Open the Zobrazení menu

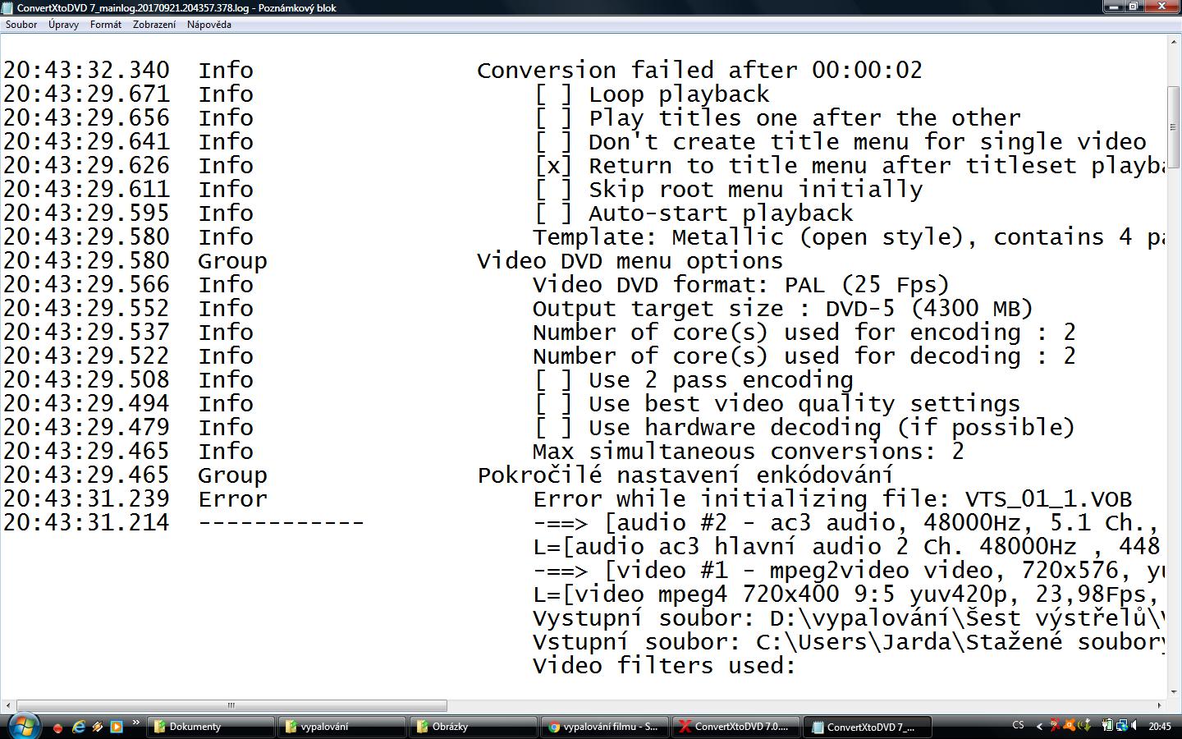point(154,25)
